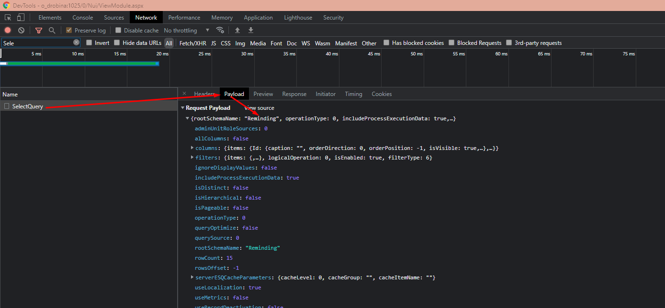Select the SelectQuery request row
This screenshot has height=308, width=665.
coord(89,106)
